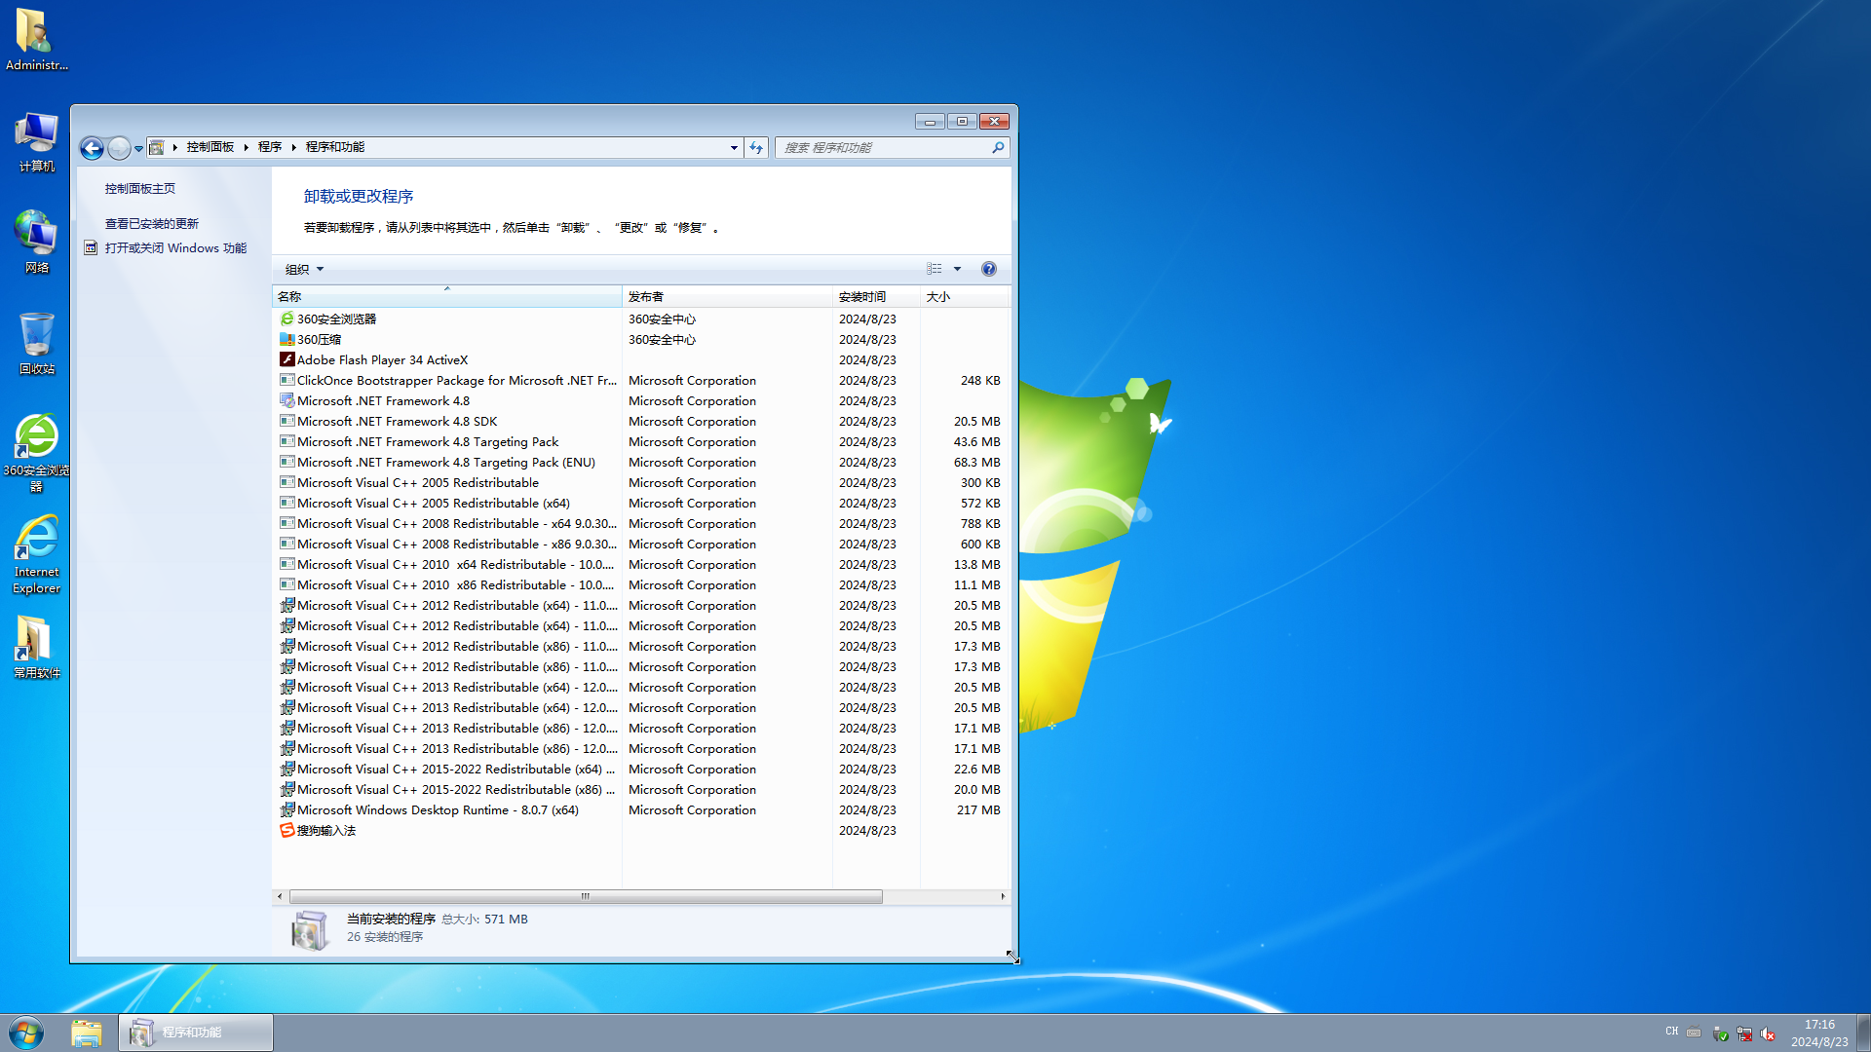Click horizontal scrollbar right arrow
1871x1052 pixels.
pyautogui.click(x=1003, y=897)
